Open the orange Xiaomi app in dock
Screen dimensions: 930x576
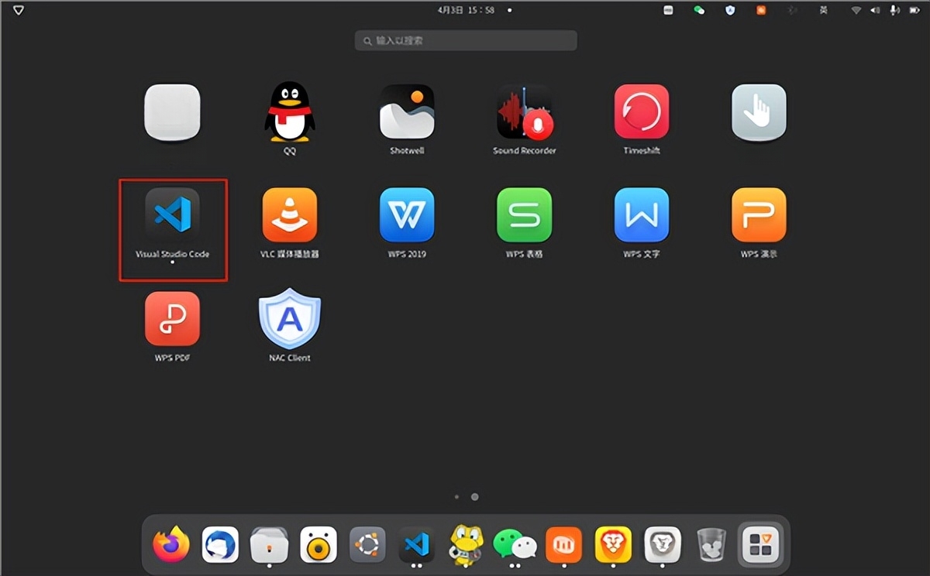[x=564, y=545]
